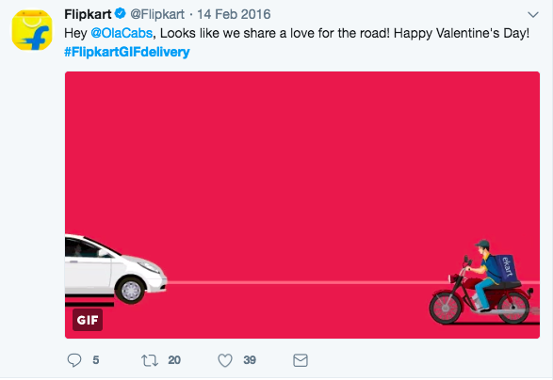Retweet this Flipkart tweet

coord(150,360)
